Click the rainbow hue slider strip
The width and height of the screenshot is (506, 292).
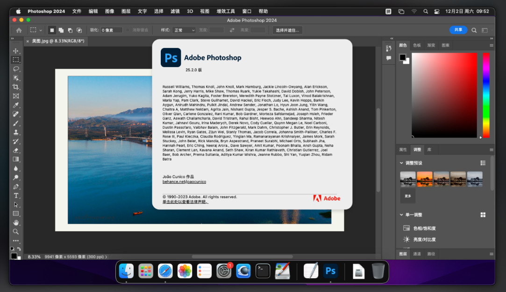point(486,95)
